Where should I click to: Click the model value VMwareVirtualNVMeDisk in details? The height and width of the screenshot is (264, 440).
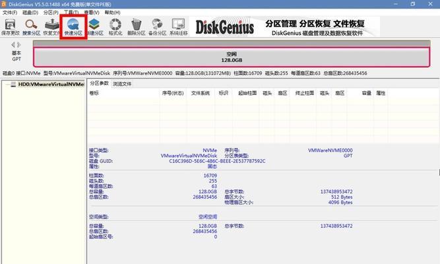click(189, 156)
